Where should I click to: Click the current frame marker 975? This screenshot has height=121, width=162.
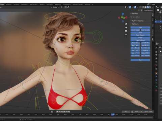click(x=113, y=115)
